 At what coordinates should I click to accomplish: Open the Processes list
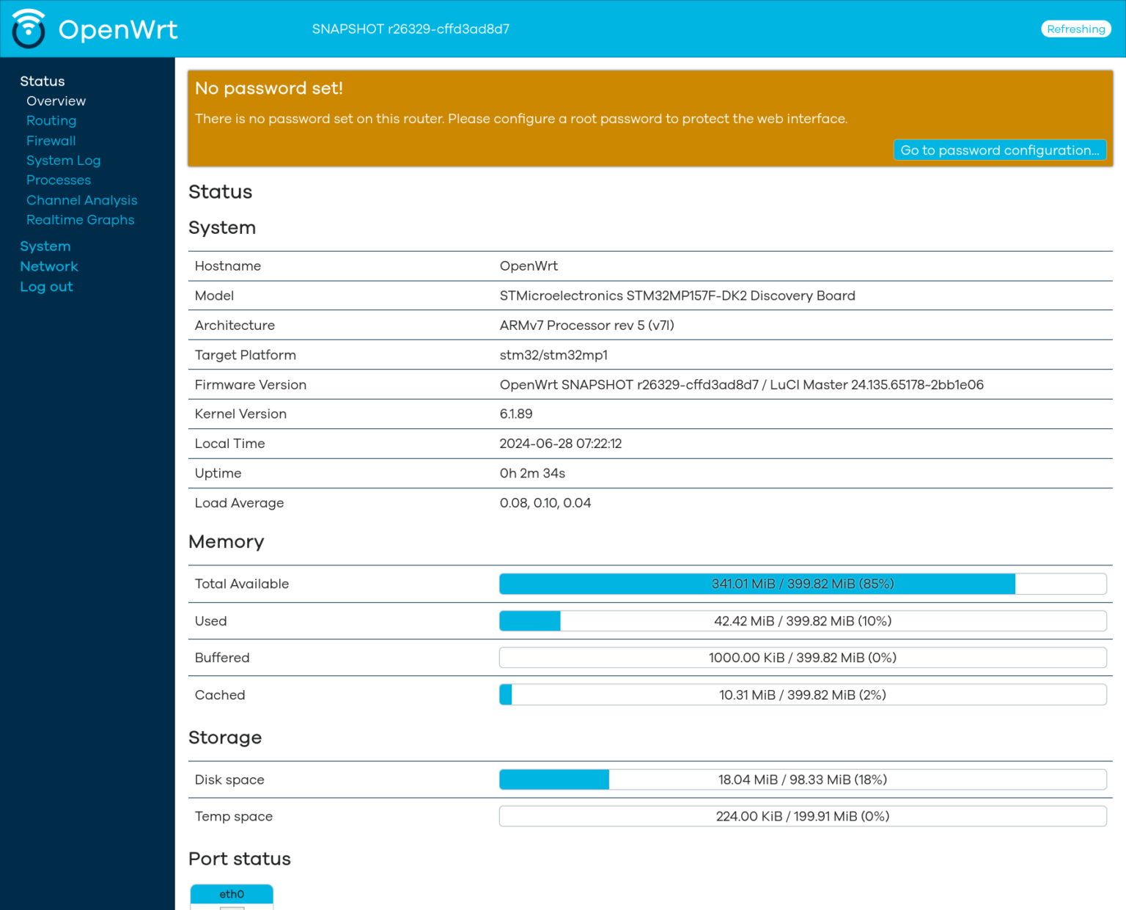pos(59,180)
